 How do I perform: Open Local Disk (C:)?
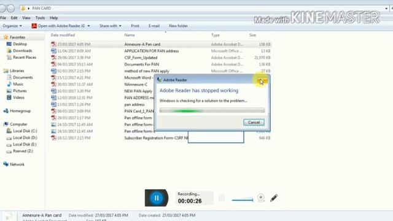(25, 131)
